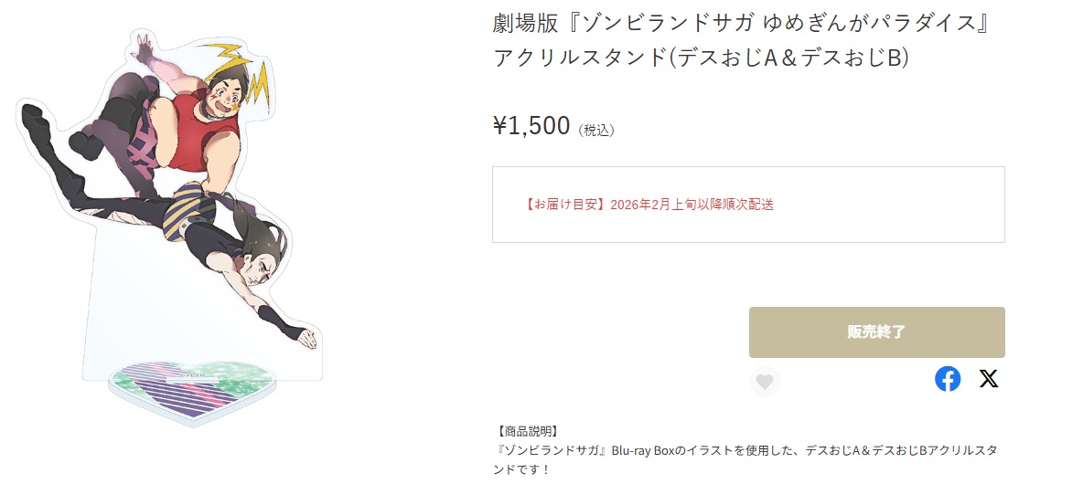This screenshot has width=1083, height=484.
Task: Click the heart favorite icon
Action: point(765,381)
